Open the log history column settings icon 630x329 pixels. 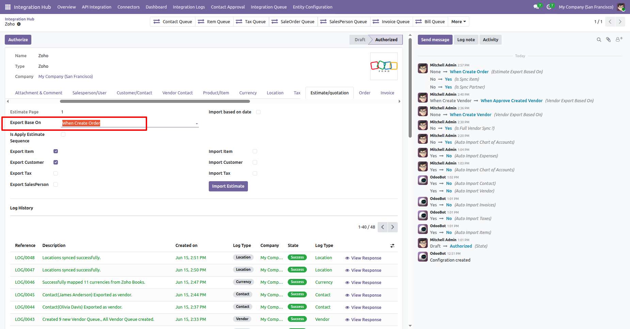tap(392, 246)
